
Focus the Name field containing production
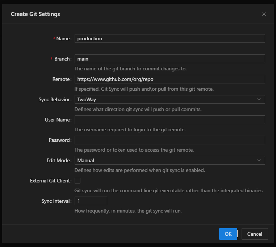170,38
